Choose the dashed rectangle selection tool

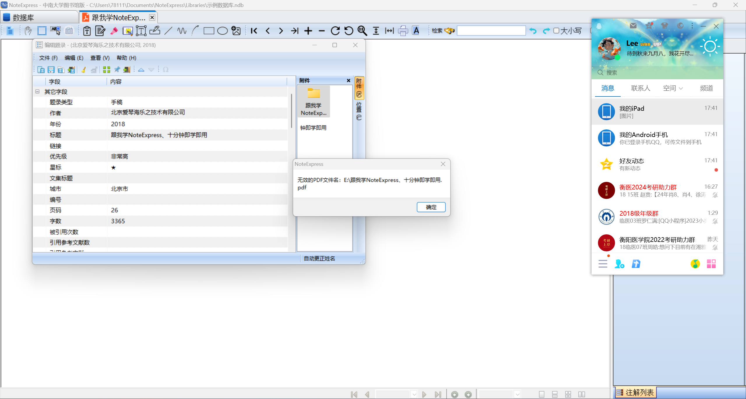coord(42,31)
